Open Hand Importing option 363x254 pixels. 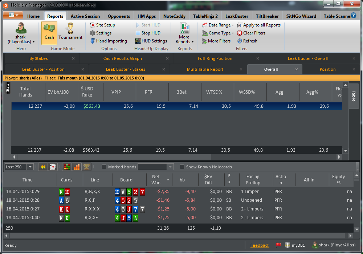(109, 41)
